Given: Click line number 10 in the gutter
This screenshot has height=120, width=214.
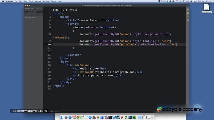Looking at the screenshot, I should click(x=49, y=44).
